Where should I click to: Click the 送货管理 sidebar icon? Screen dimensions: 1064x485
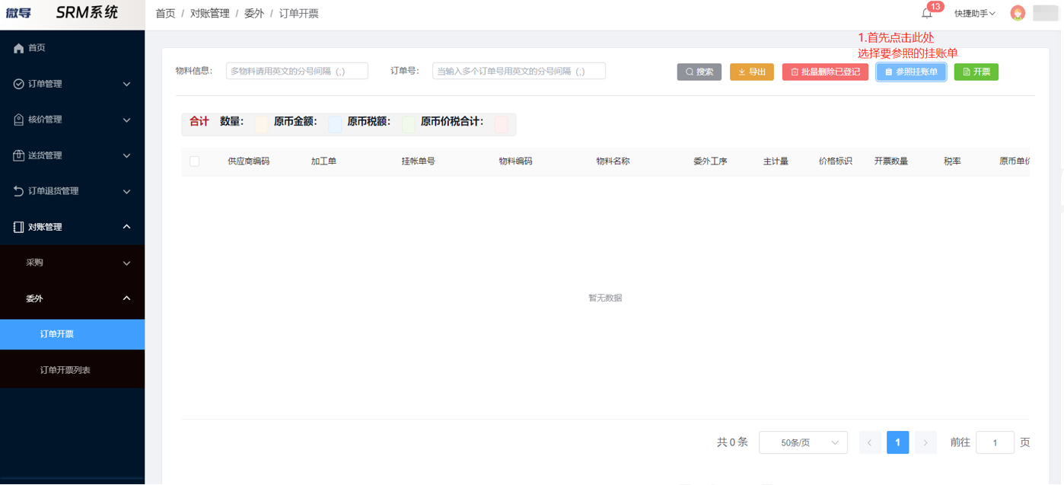click(19, 155)
